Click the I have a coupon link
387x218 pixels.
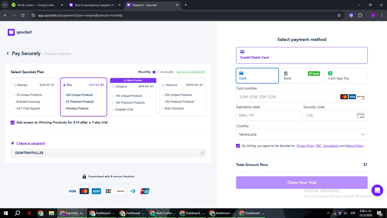(31, 143)
